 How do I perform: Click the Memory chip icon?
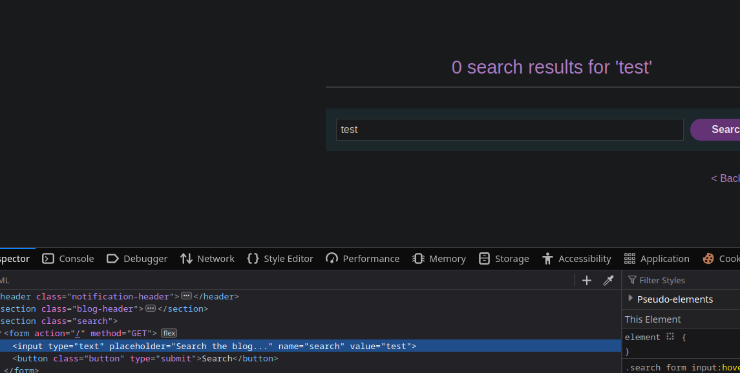point(418,259)
